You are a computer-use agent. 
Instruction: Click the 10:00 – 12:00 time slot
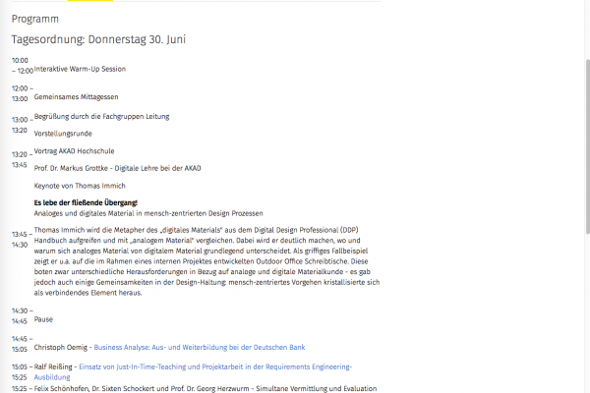(x=22, y=65)
